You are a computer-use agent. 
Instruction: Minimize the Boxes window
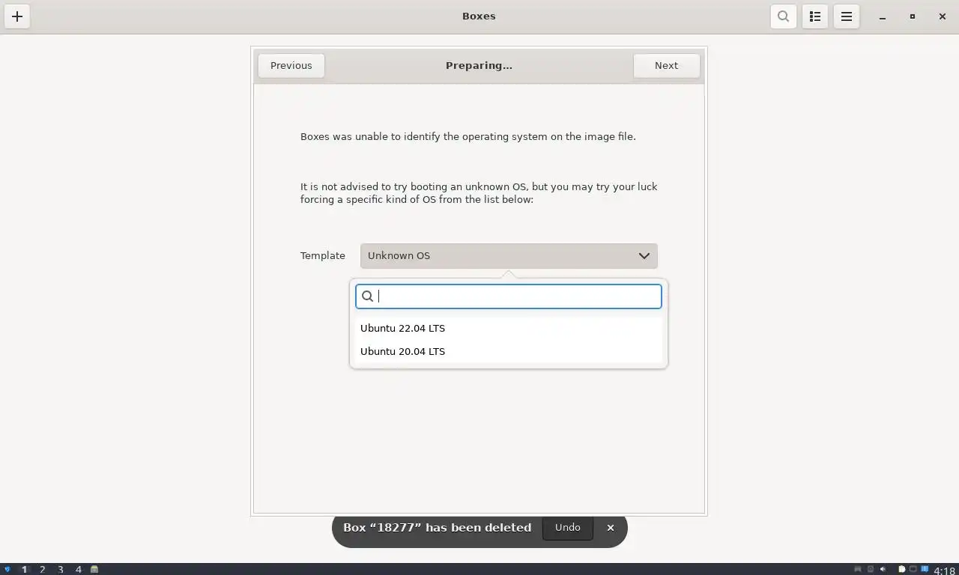coord(883,16)
